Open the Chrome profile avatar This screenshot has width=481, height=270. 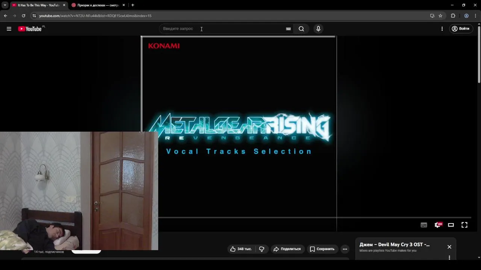(466, 16)
